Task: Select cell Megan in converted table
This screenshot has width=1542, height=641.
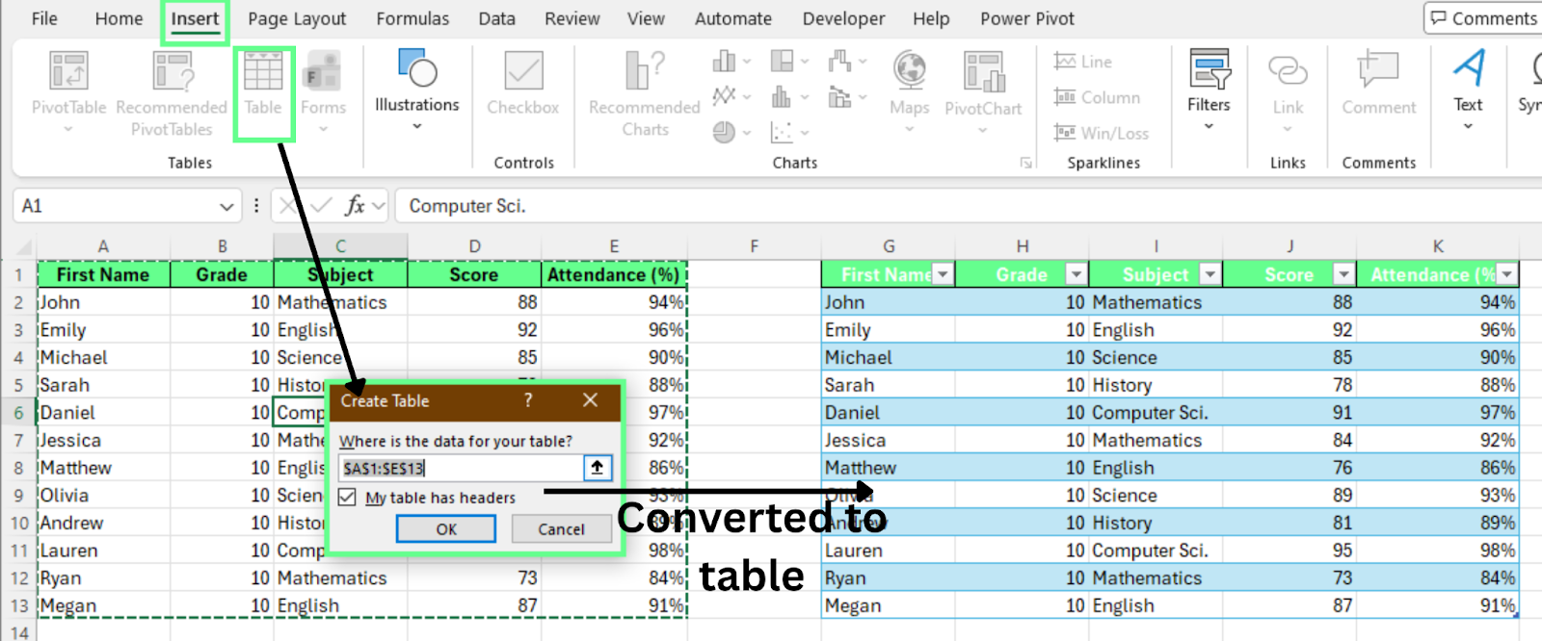Action: (888, 606)
